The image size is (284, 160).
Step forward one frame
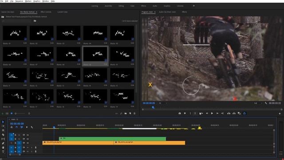pos(217,113)
